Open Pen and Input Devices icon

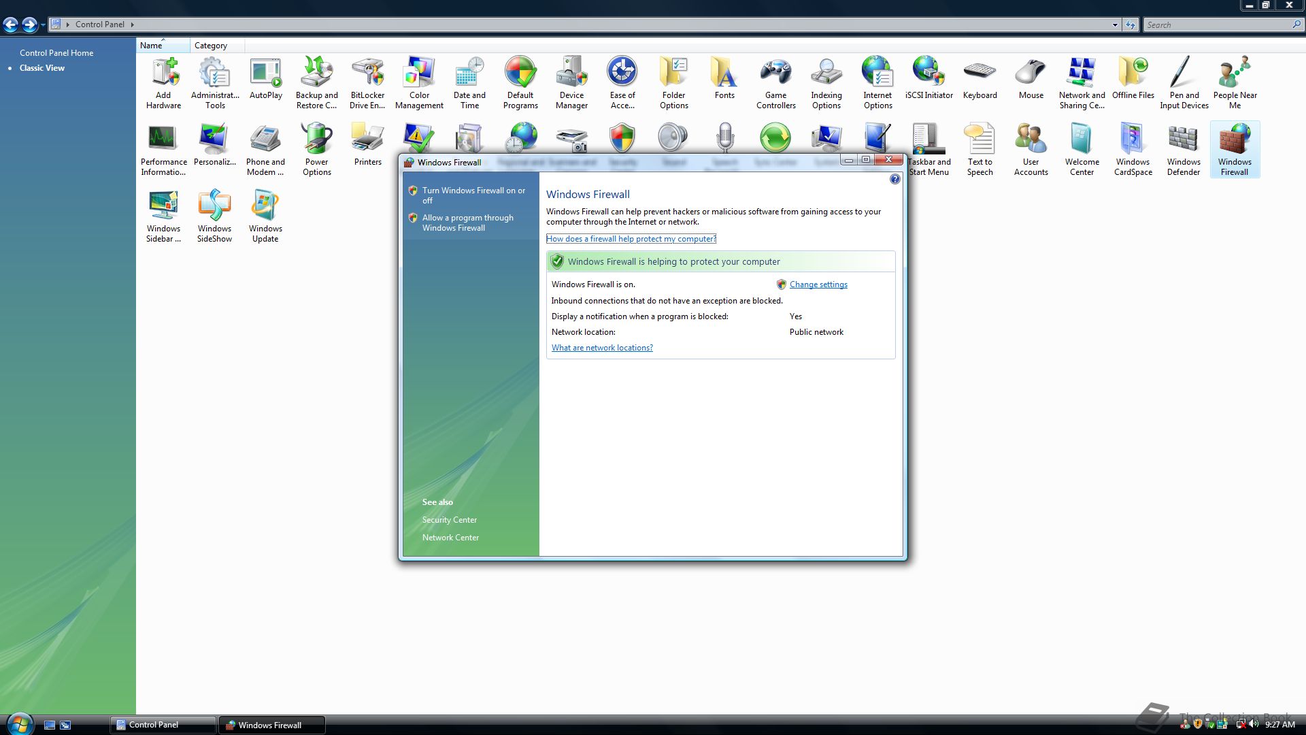click(x=1184, y=82)
